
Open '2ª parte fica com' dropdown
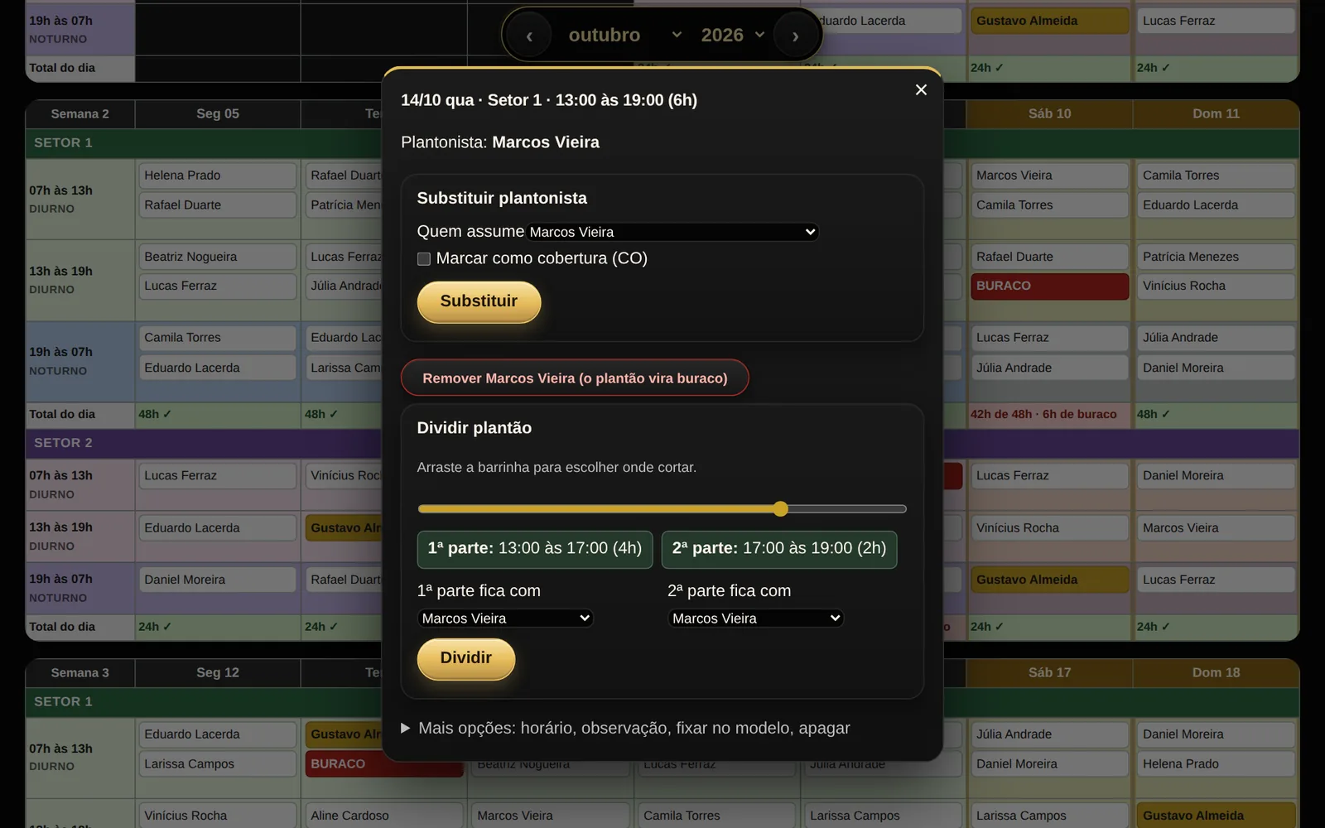click(x=755, y=618)
